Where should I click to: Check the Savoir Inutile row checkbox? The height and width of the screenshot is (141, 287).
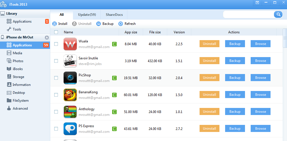[56, 61]
